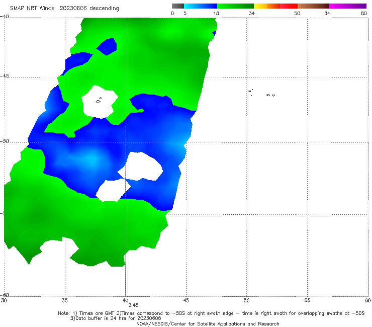This screenshot has height=327, width=372.
Task: Click the color bar tick label '18'
Action: [x=216, y=13]
